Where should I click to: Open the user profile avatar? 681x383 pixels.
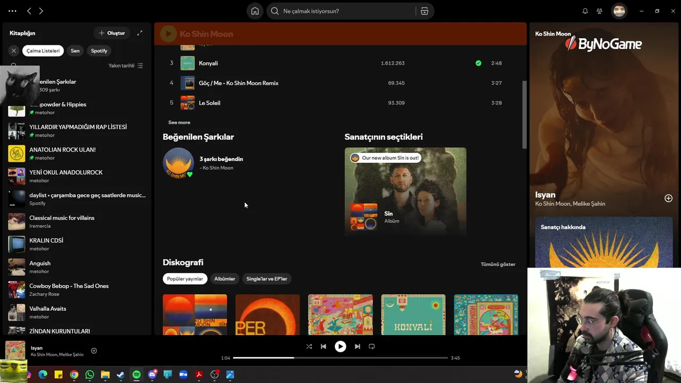coord(619,11)
